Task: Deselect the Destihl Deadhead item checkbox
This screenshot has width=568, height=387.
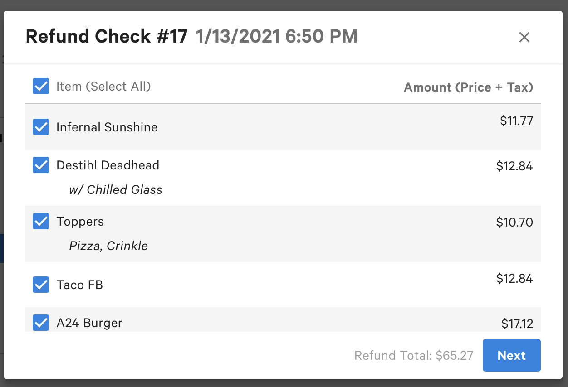Action: coord(41,165)
